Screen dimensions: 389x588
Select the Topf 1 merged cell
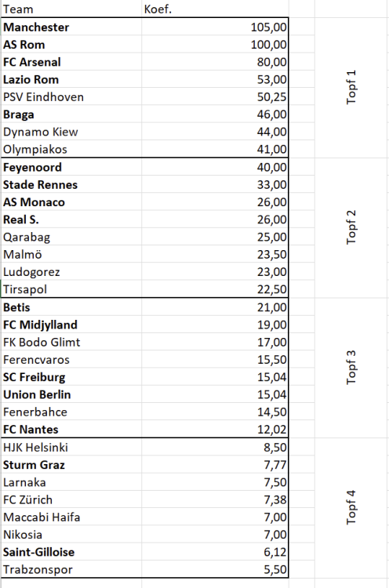[x=351, y=87]
